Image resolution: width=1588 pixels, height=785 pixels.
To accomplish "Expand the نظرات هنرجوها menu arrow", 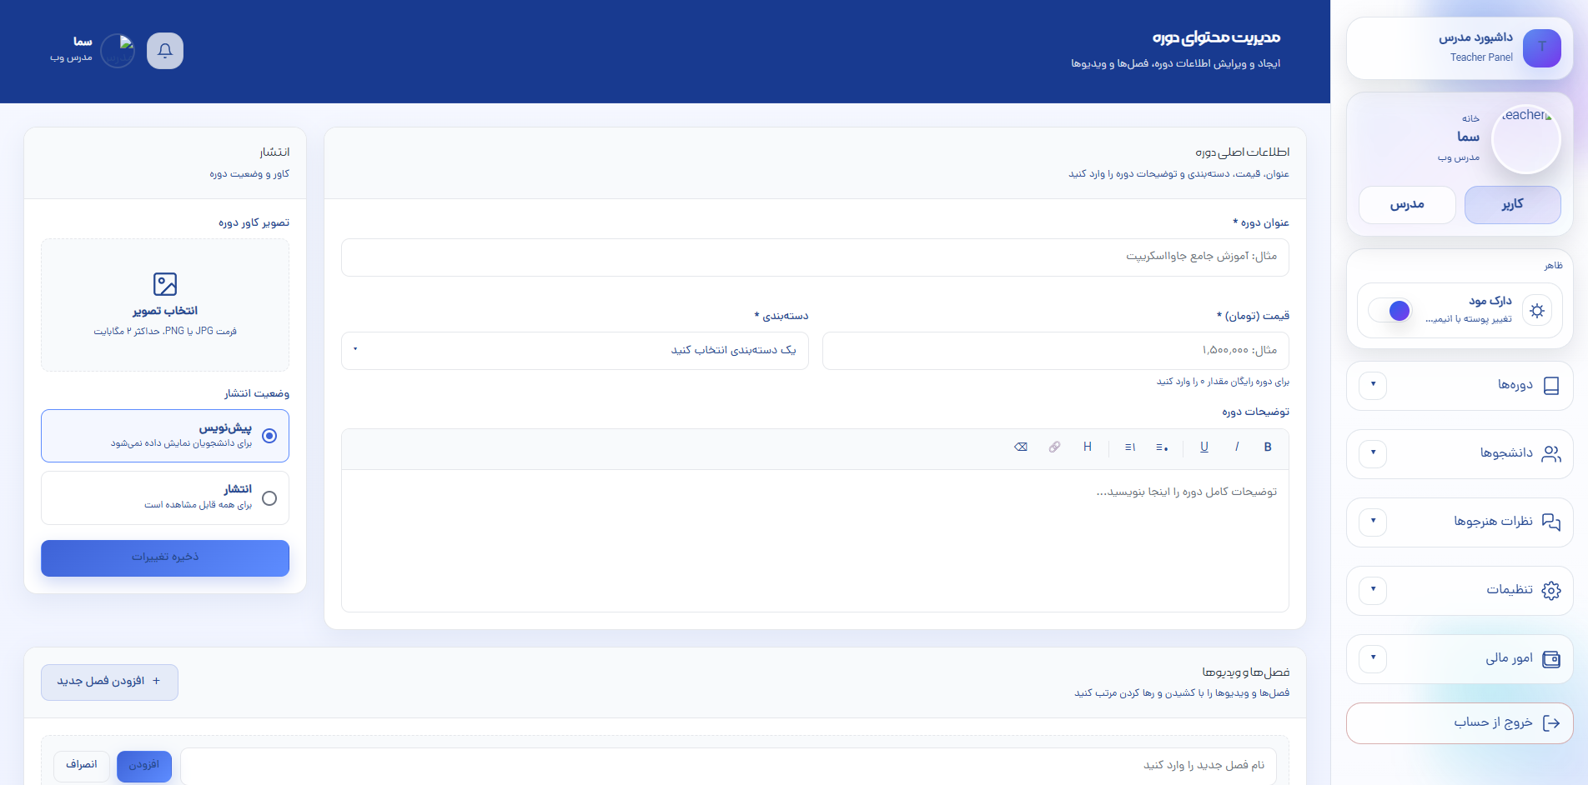I will coord(1373,522).
